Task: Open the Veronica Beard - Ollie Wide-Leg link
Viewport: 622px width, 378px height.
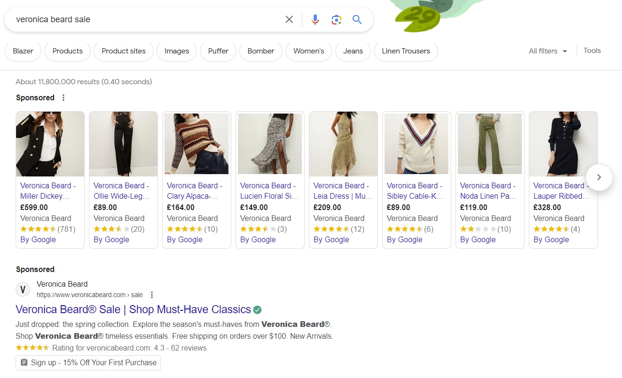Action: [121, 191]
